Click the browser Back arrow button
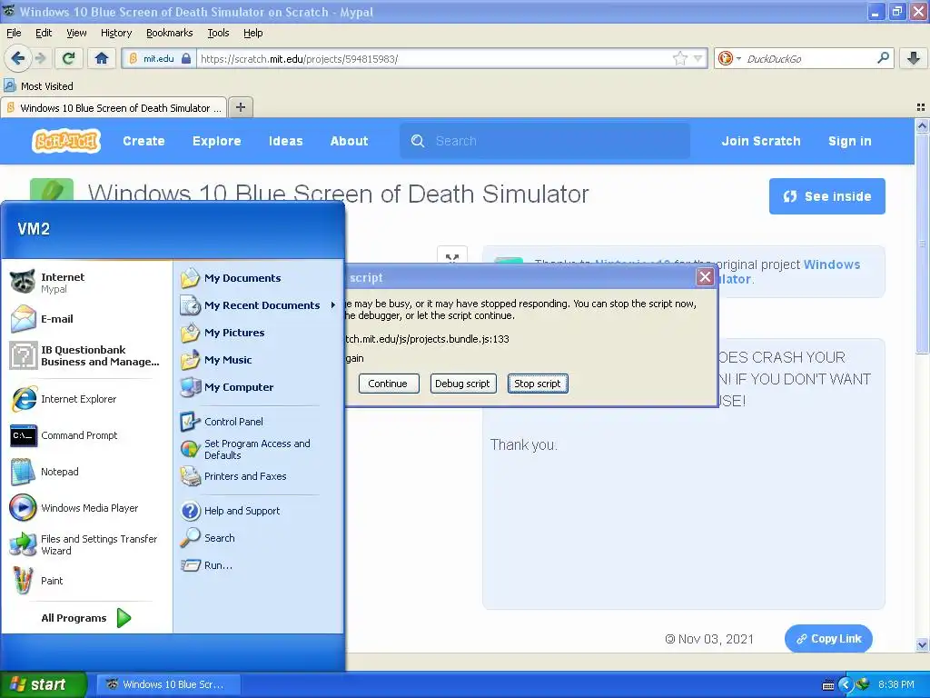 pyautogui.click(x=18, y=58)
